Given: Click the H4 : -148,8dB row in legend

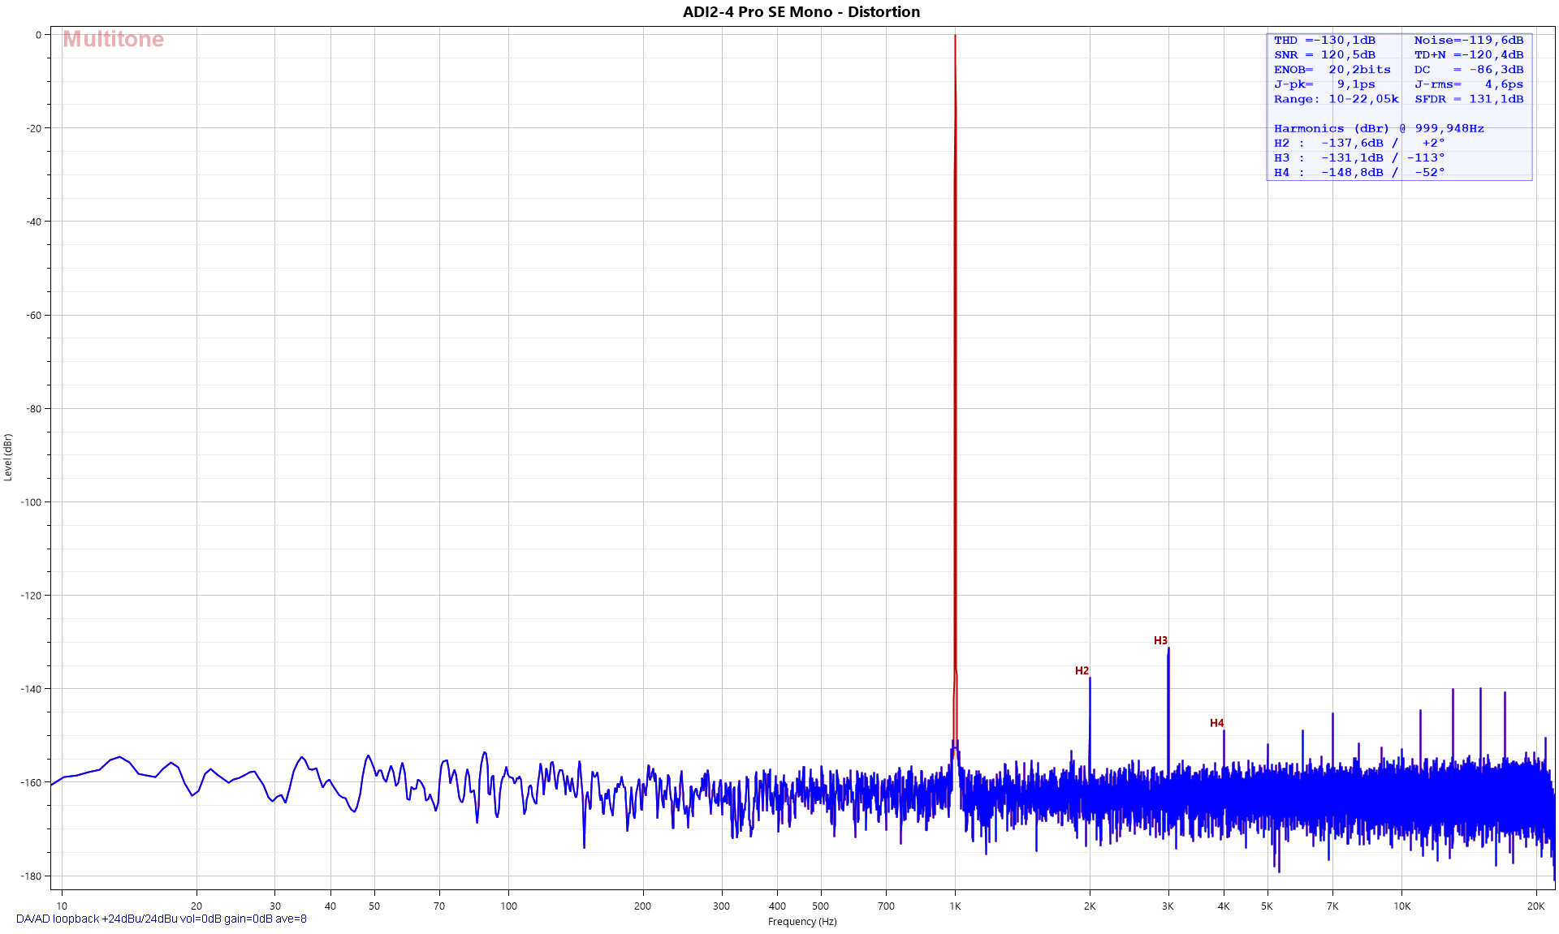Looking at the screenshot, I should 1359,173.
